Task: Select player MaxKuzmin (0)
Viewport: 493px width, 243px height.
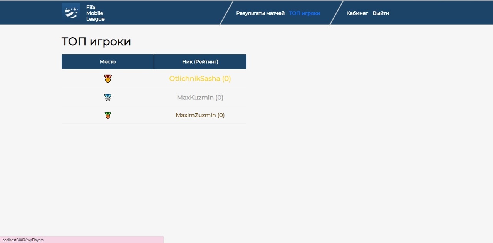Action: point(200,98)
